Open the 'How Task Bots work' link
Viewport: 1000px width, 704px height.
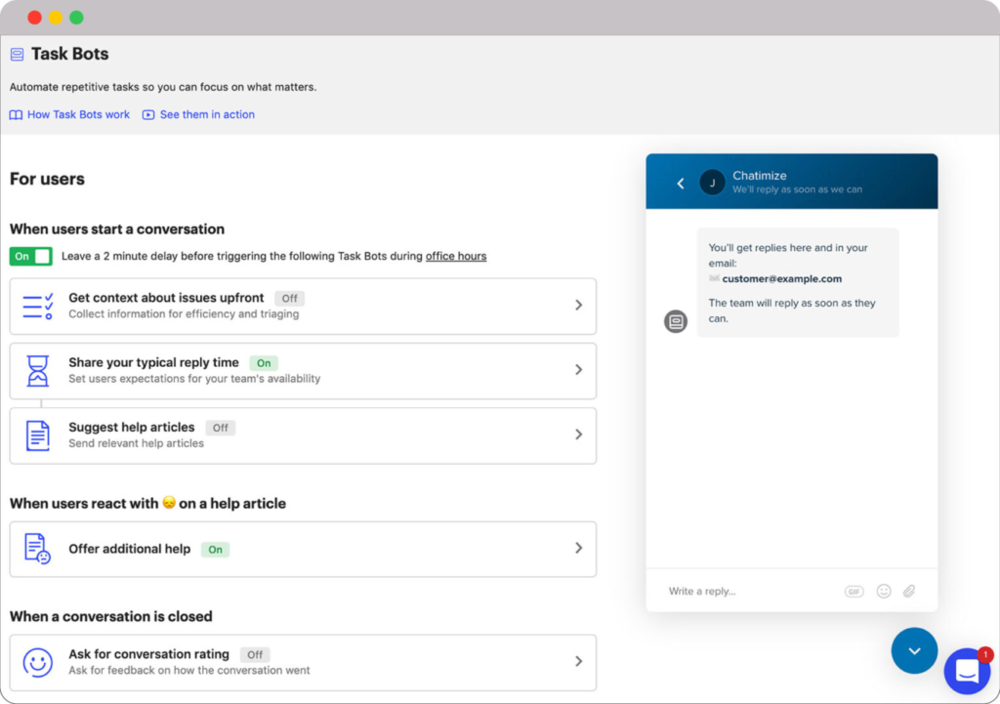pos(69,114)
